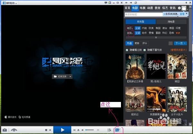Switch to 电影 tab
Screen dimensions: 193x134
pos(135,8)
